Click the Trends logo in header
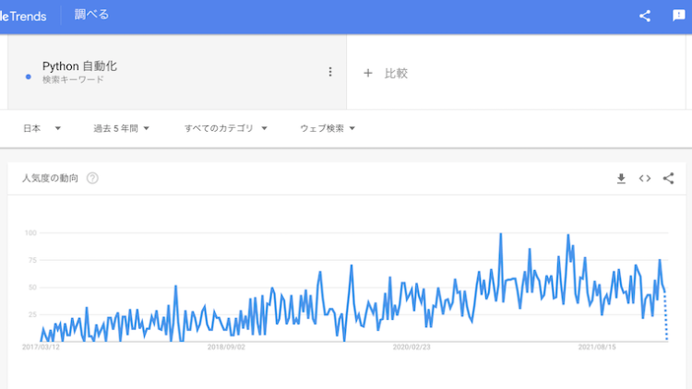Viewport: 692px width, 389px height. tap(23, 15)
